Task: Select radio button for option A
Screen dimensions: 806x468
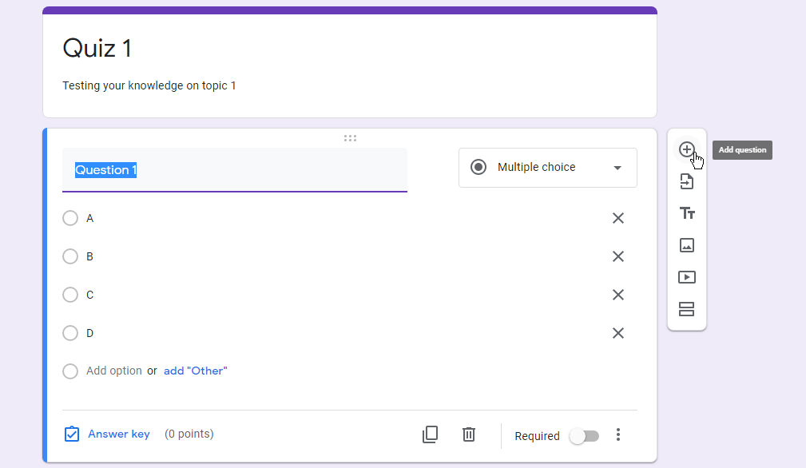Action: (70, 218)
